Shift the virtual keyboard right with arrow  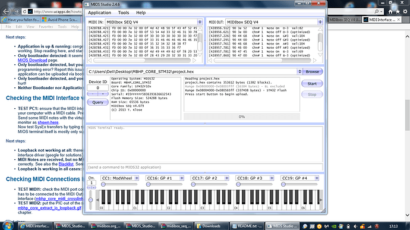click(321, 200)
